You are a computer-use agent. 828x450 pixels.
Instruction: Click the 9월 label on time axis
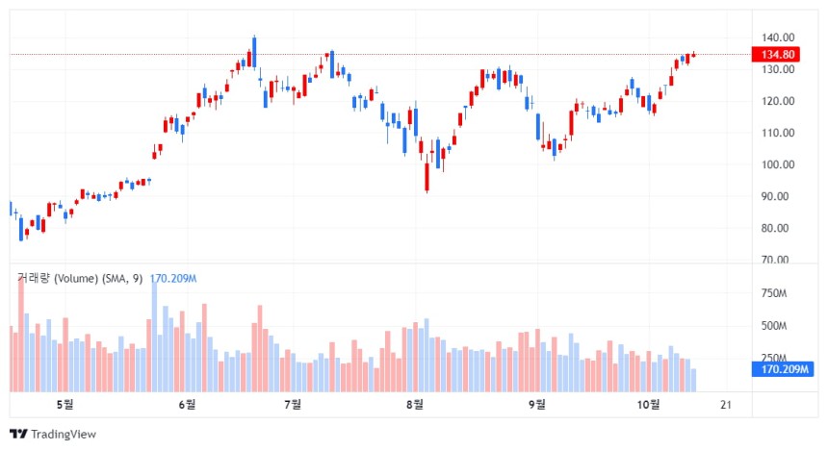[536, 405]
